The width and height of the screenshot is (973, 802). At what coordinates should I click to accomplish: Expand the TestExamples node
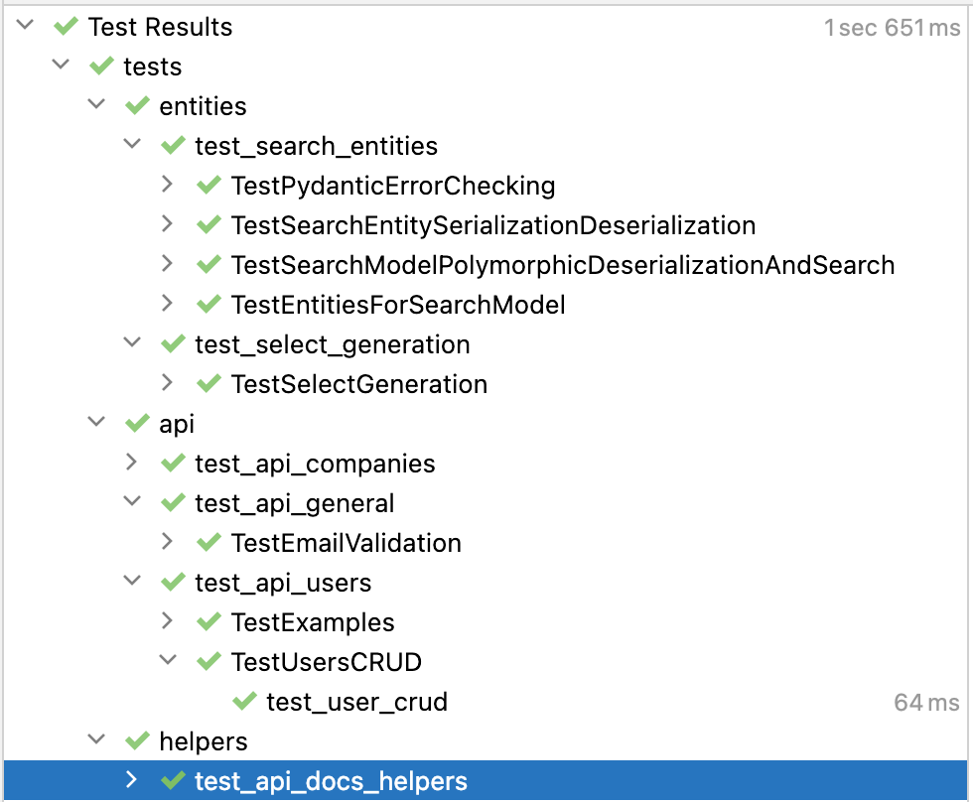[168, 622]
